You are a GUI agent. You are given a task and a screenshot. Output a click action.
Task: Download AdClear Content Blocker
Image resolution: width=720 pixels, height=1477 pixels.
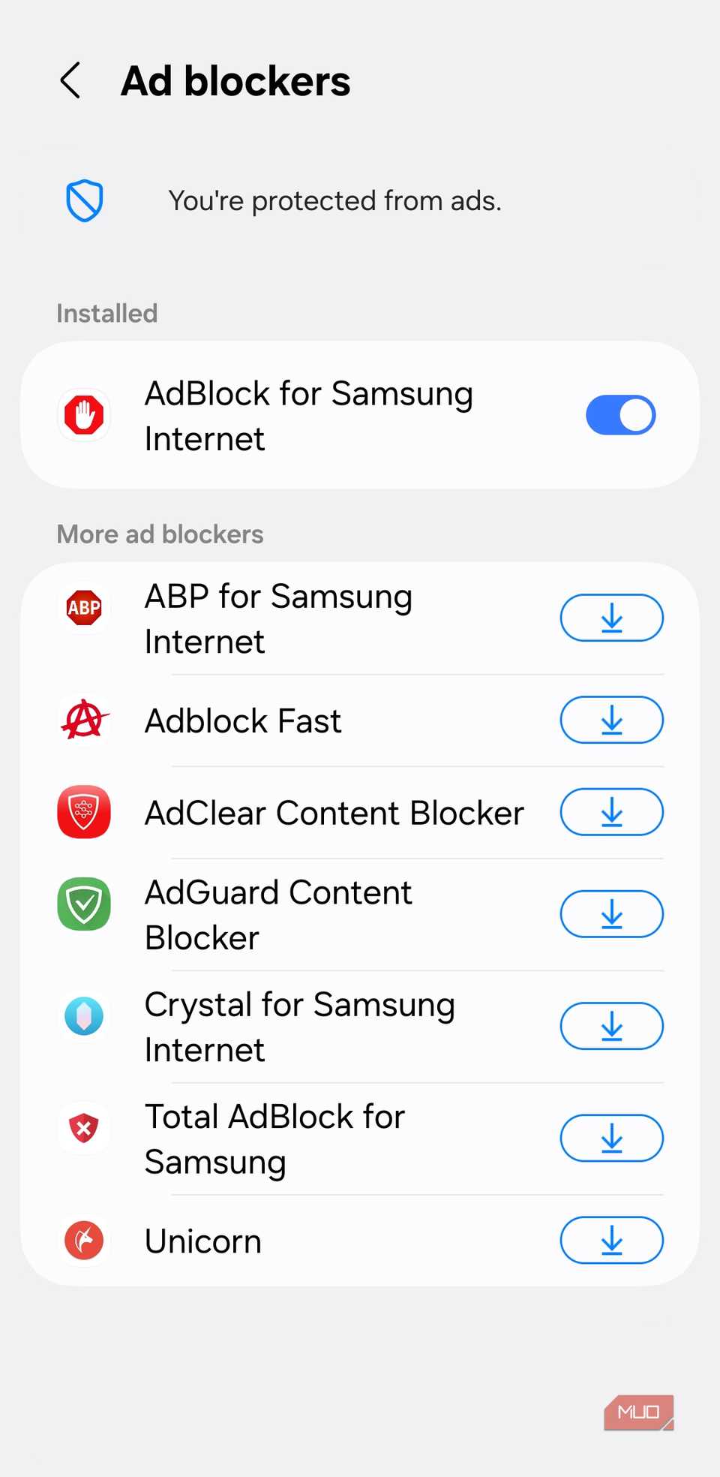[x=611, y=811]
